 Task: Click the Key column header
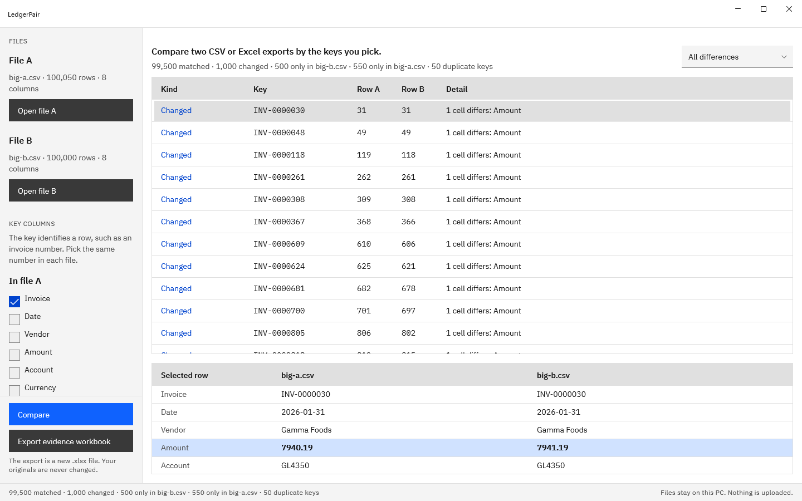tap(260, 89)
